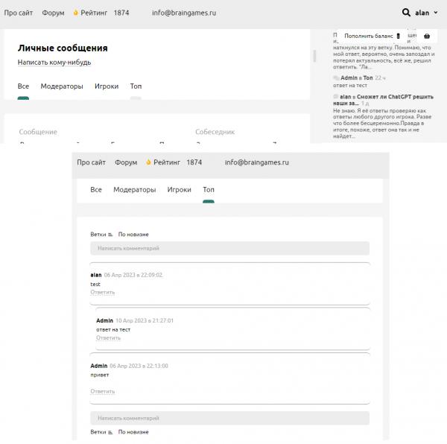Click the flame icon before Рейтинг in upper screenshot
The height and width of the screenshot is (444, 447).
coord(75,13)
